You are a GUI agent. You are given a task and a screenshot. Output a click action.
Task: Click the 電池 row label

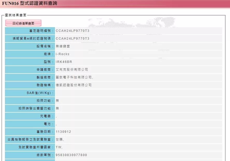[48, 124]
